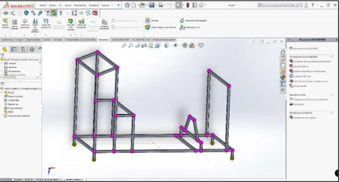Expand the Pieza1 node in study tree
The width and height of the screenshot is (340, 182).
[x=2, y=92]
